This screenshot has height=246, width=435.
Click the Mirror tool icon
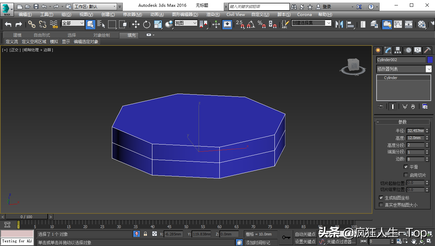[339, 24]
